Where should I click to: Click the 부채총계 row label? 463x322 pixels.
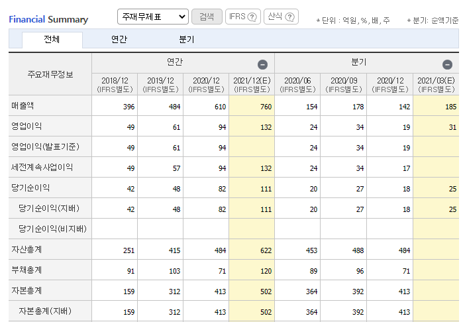point(26,270)
